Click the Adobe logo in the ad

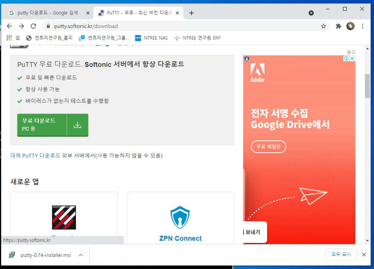257,73
